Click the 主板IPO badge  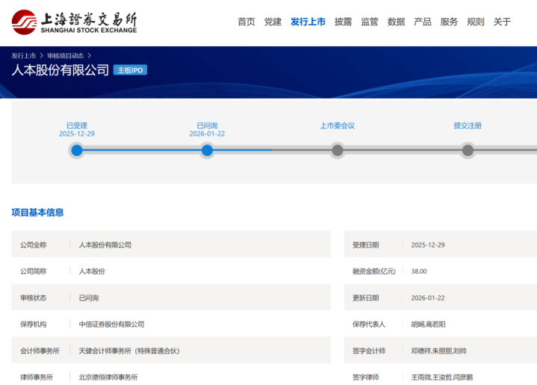point(130,70)
